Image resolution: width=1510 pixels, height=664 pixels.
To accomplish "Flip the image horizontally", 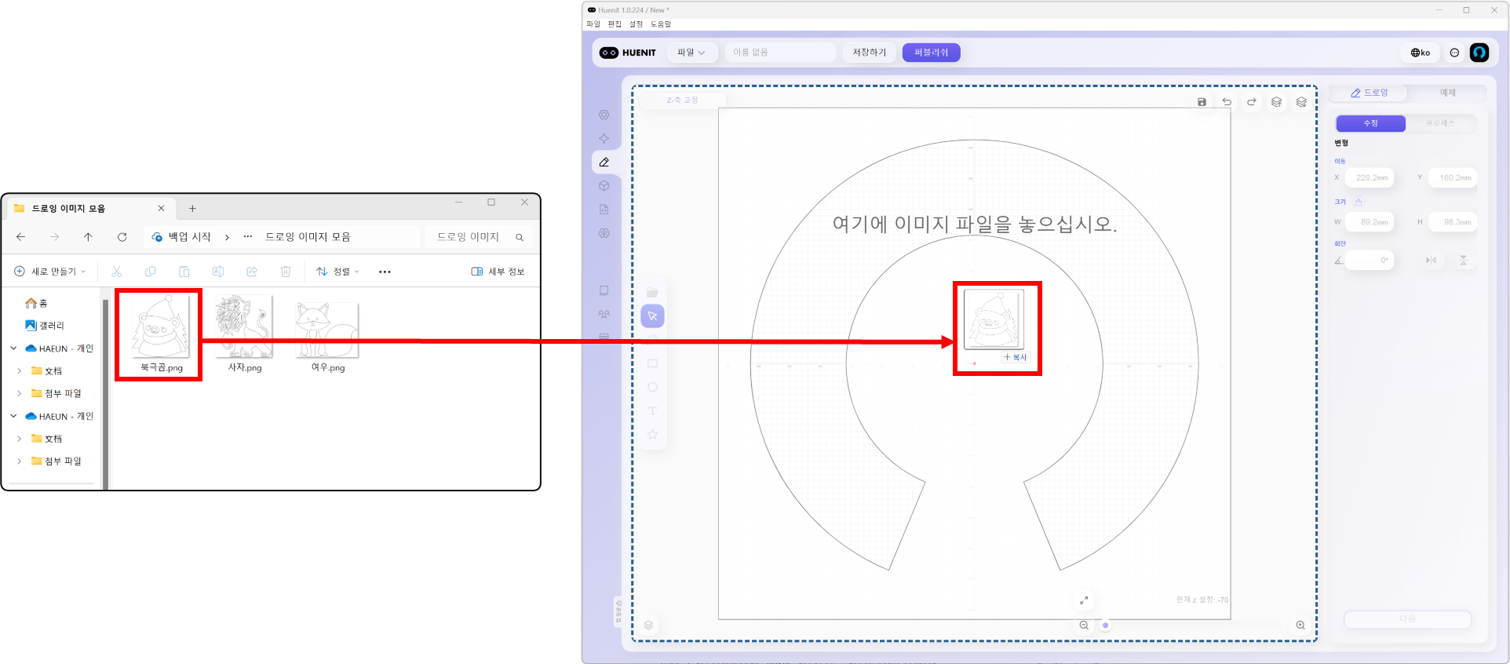I will coord(1432,260).
